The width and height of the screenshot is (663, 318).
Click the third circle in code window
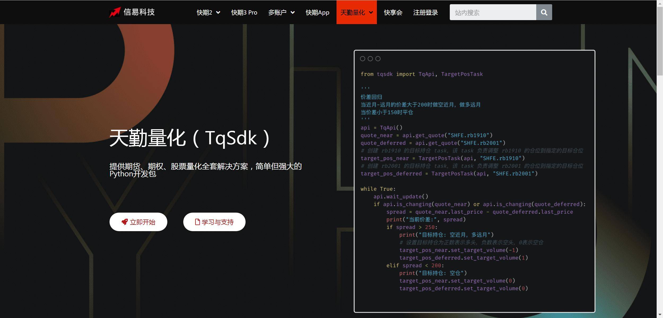[378, 59]
